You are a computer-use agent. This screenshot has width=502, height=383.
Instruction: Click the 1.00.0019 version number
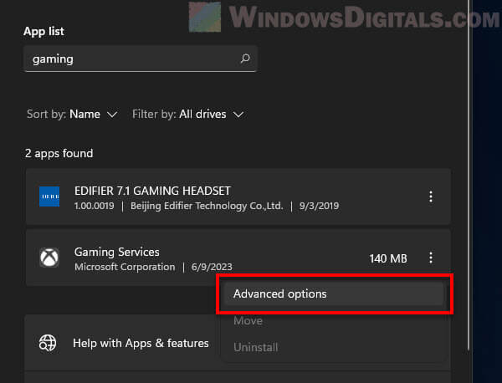pos(94,206)
